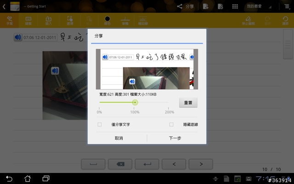Set the scale slider to the 0% mark
294x184 pixels.
coord(99,102)
